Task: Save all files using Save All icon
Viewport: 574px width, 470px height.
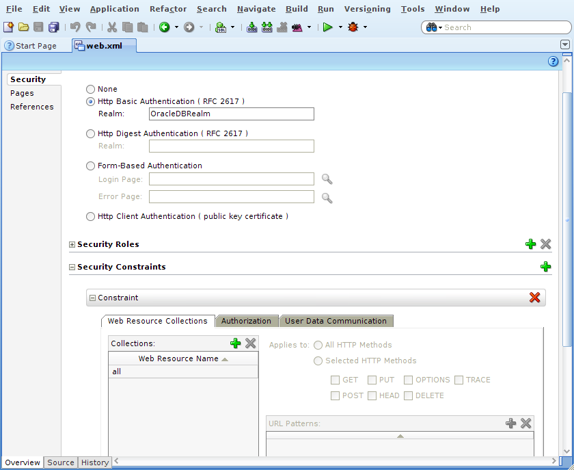Action: tap(53, 27)
